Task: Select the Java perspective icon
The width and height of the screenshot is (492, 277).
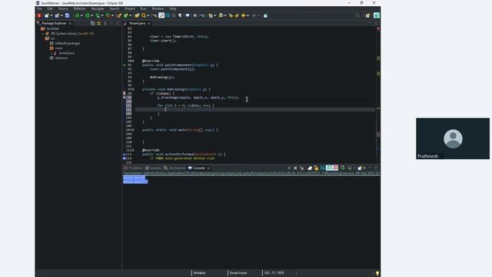Action: click(x=377, y=15)
